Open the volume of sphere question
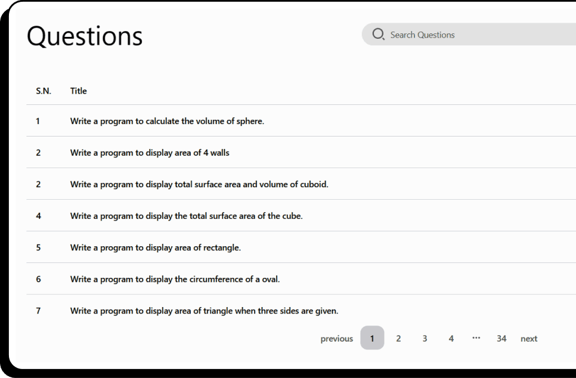The image size is (576, 378). [167, 121]
